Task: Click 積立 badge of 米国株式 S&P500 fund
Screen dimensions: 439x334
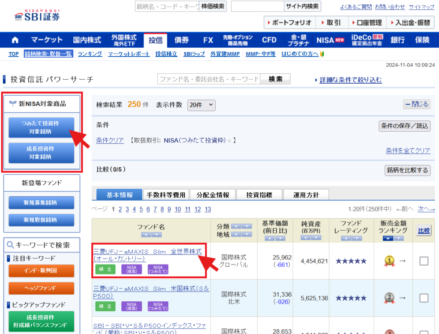Action: tap(105, 306)
